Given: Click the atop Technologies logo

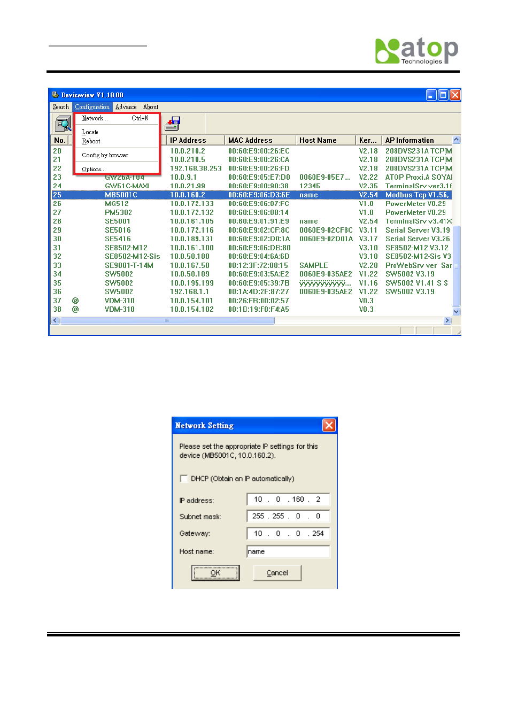Looking at the screenshot, I should (x=417, y=51).
